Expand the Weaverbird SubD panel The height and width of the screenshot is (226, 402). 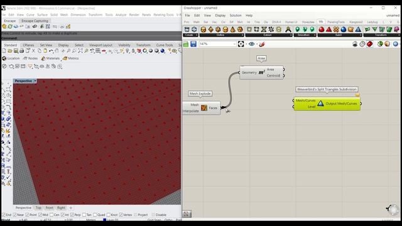tap(361, 35)
